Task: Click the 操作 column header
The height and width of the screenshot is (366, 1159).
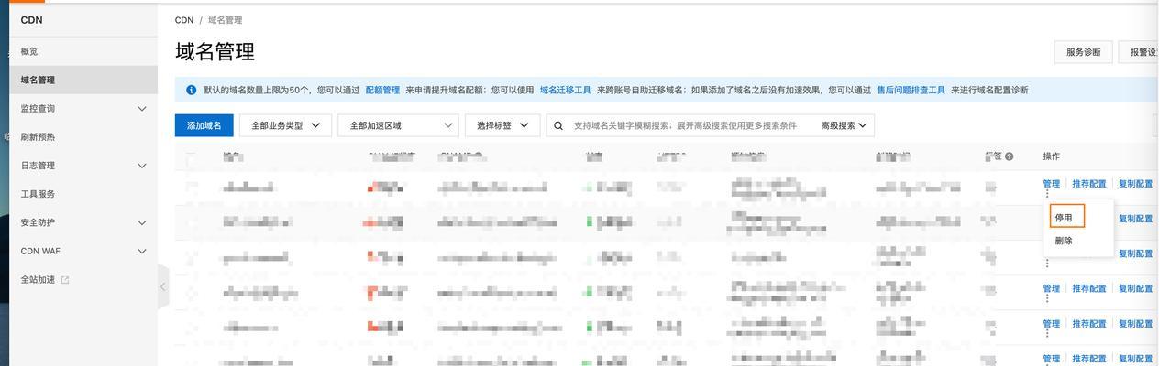Action: (1051, 156)
